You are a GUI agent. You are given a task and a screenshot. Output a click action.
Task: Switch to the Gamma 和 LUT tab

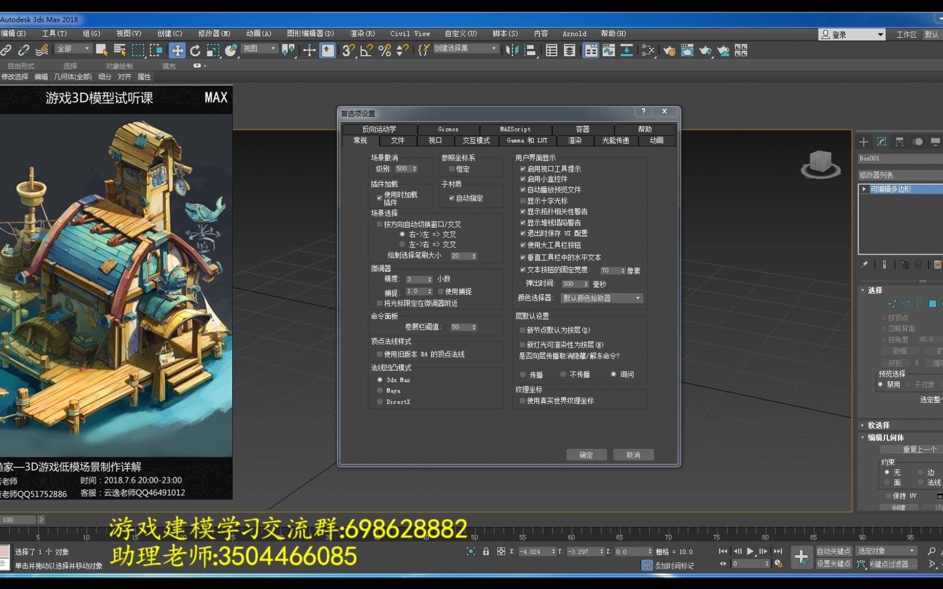pos(527,141)
